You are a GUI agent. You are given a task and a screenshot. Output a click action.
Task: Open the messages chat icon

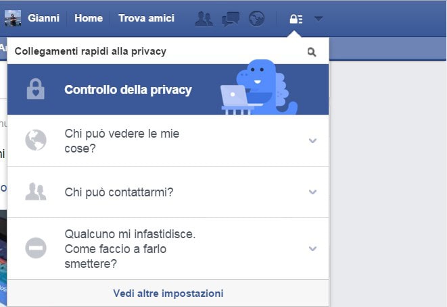[x=231, y=19]
